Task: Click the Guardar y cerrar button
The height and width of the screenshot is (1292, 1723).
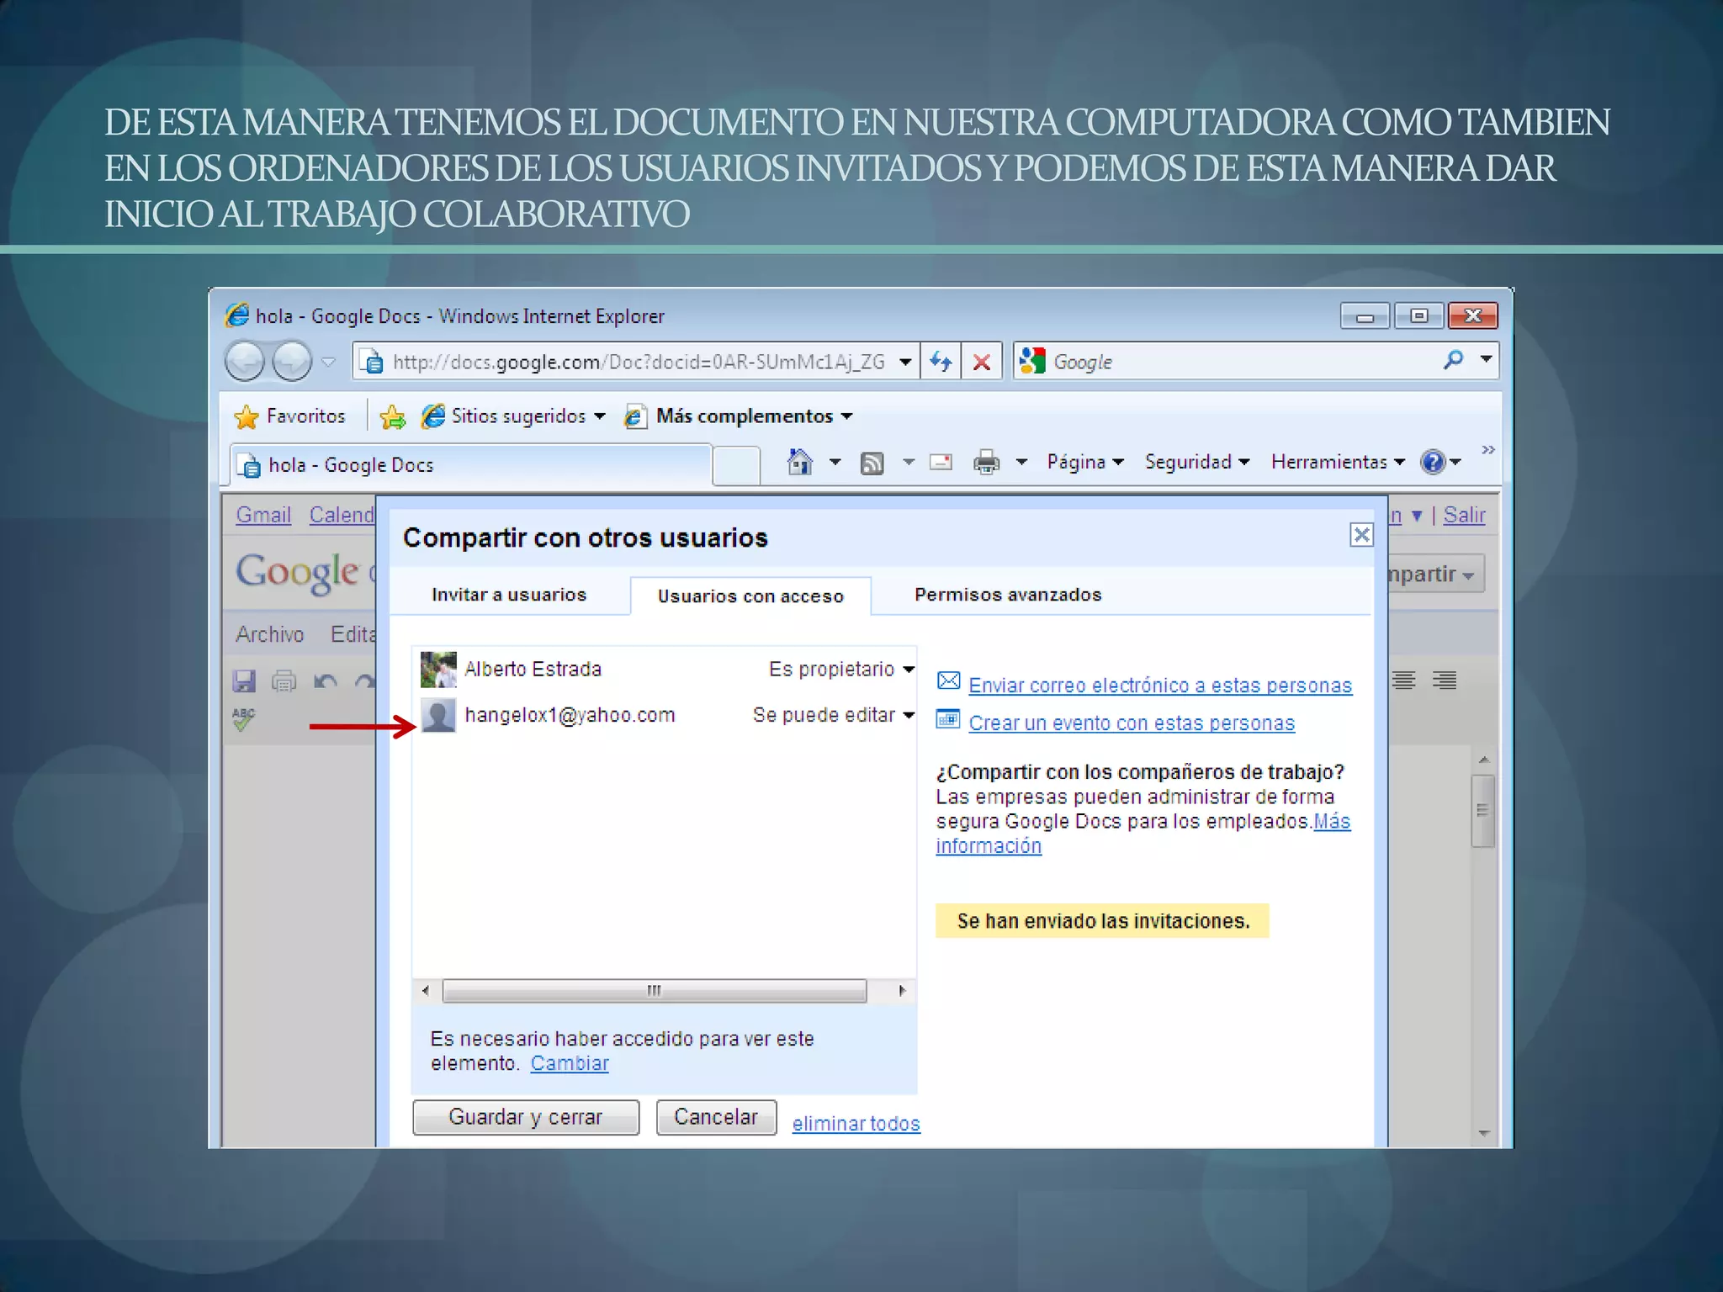Action: pyautogui.click(x=526, y=1117)
